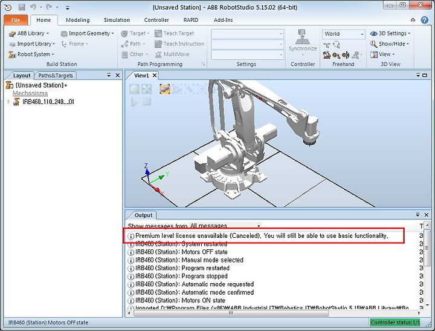Switch to the Paths&Targets browser tab
Viewport: 435px width, 331px height.
click(56, 76)
